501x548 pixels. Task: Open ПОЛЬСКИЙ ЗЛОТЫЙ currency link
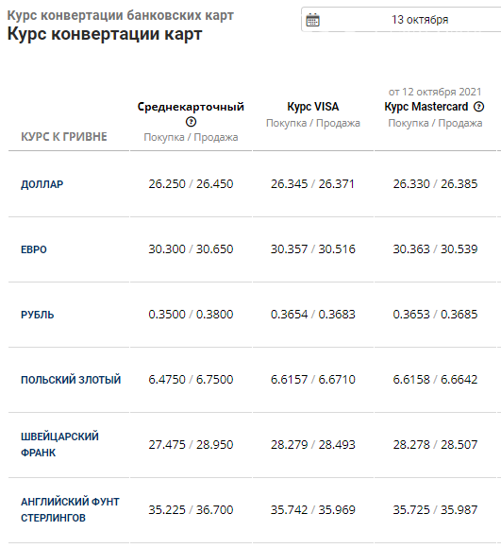(x=71, y=380)
